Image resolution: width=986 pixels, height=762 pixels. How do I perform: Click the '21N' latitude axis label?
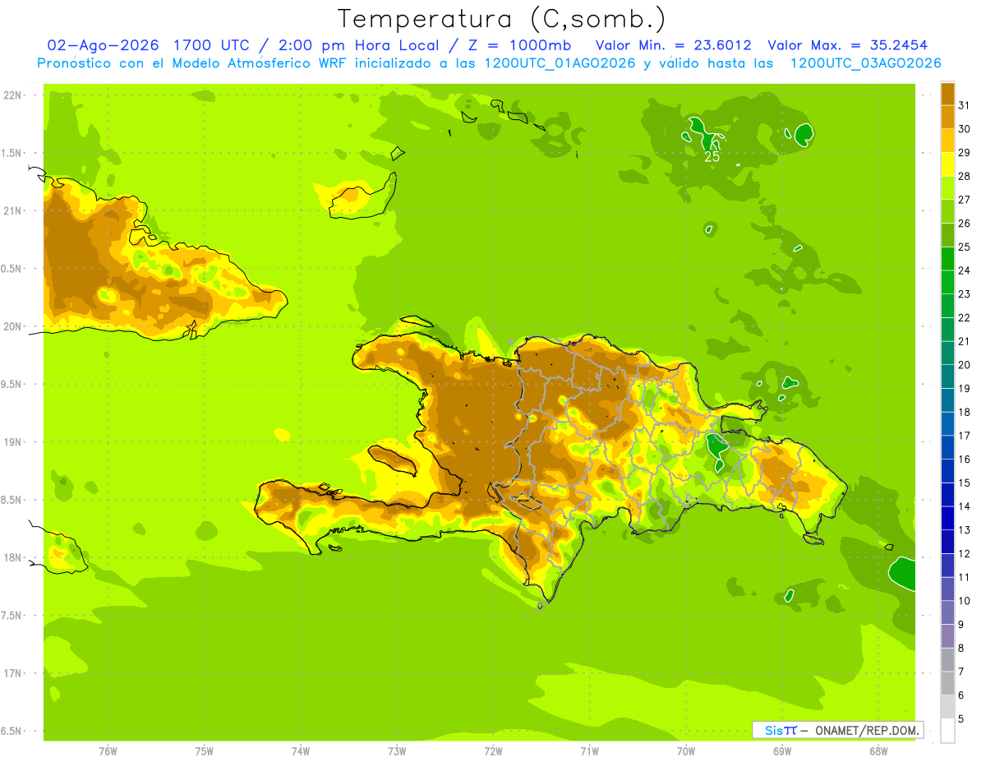[12, 210]
